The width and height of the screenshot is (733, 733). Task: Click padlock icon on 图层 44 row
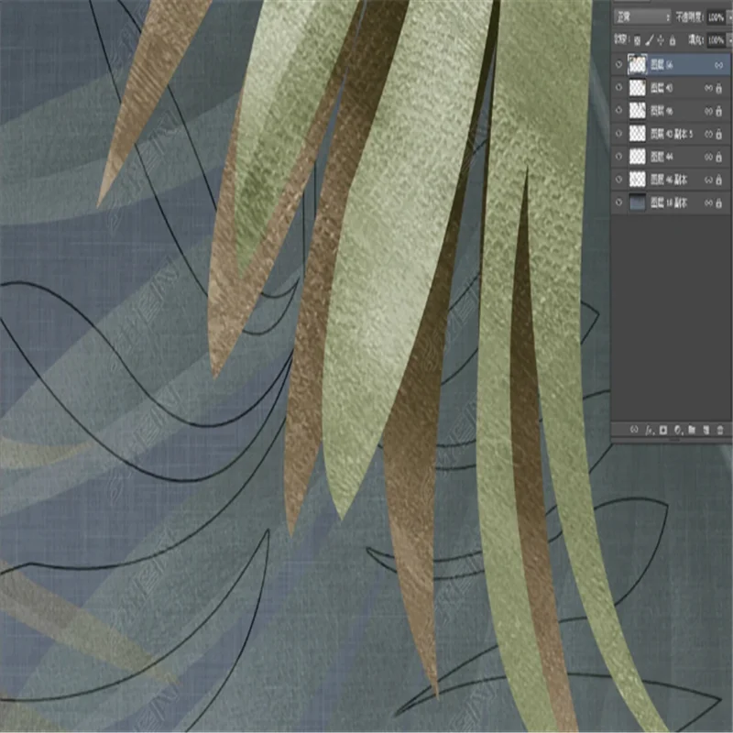point(719,157)
